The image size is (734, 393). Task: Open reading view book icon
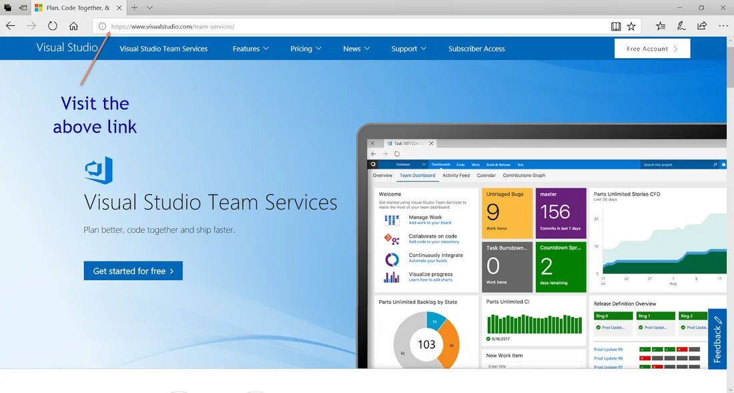tap(616, 26)
